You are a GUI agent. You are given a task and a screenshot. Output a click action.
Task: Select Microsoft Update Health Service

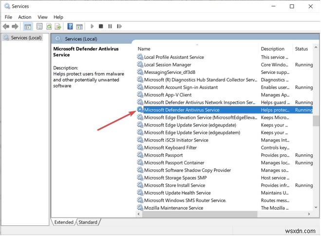click(225, 193)
